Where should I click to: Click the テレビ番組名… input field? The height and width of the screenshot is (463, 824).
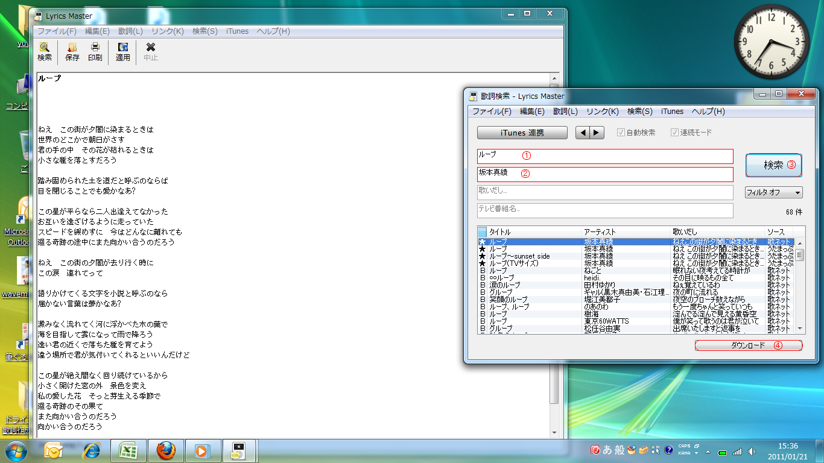(x=605, y=210)
